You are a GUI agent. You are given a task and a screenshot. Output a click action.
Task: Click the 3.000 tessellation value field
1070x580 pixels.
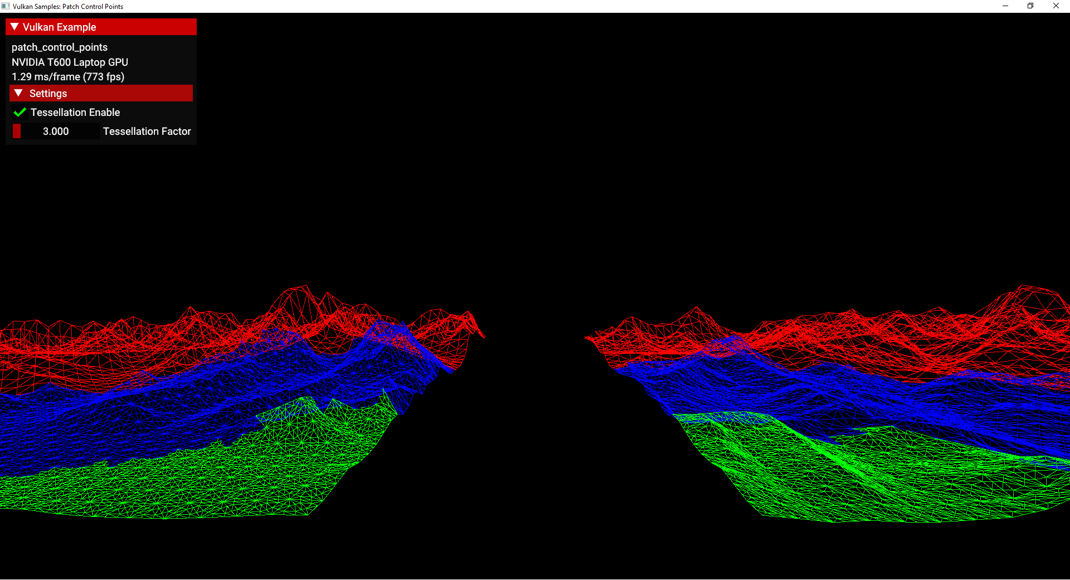tap(56, 131)
